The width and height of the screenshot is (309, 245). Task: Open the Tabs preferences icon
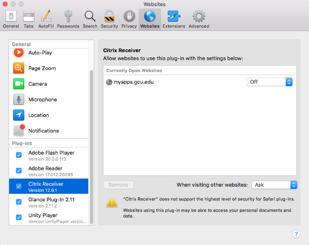click(x=29, y=16)
